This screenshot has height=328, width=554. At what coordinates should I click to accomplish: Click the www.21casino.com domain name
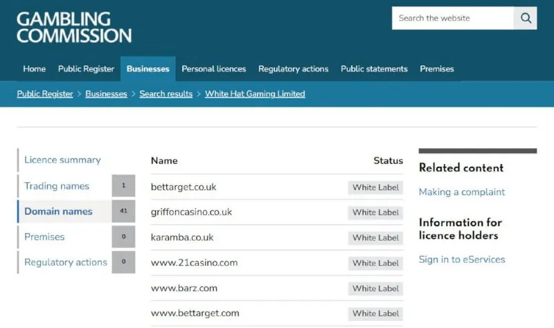[x=194, y=263]
